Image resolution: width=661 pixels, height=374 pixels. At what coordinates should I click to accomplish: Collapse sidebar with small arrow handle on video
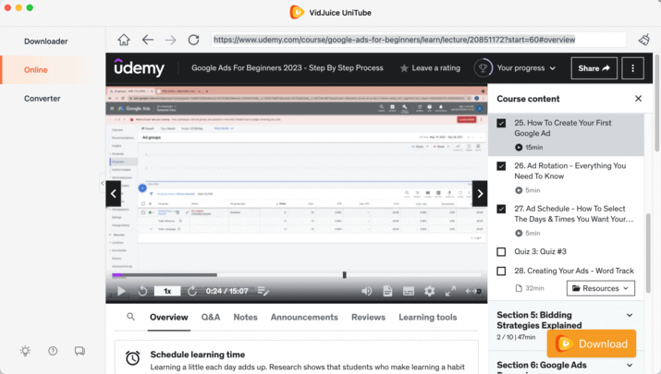103,183
